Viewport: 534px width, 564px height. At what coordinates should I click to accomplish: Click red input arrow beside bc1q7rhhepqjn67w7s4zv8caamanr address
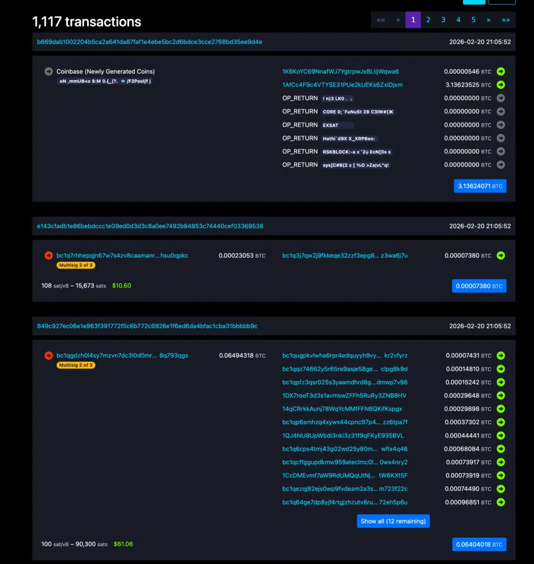[x=48, y=256]
